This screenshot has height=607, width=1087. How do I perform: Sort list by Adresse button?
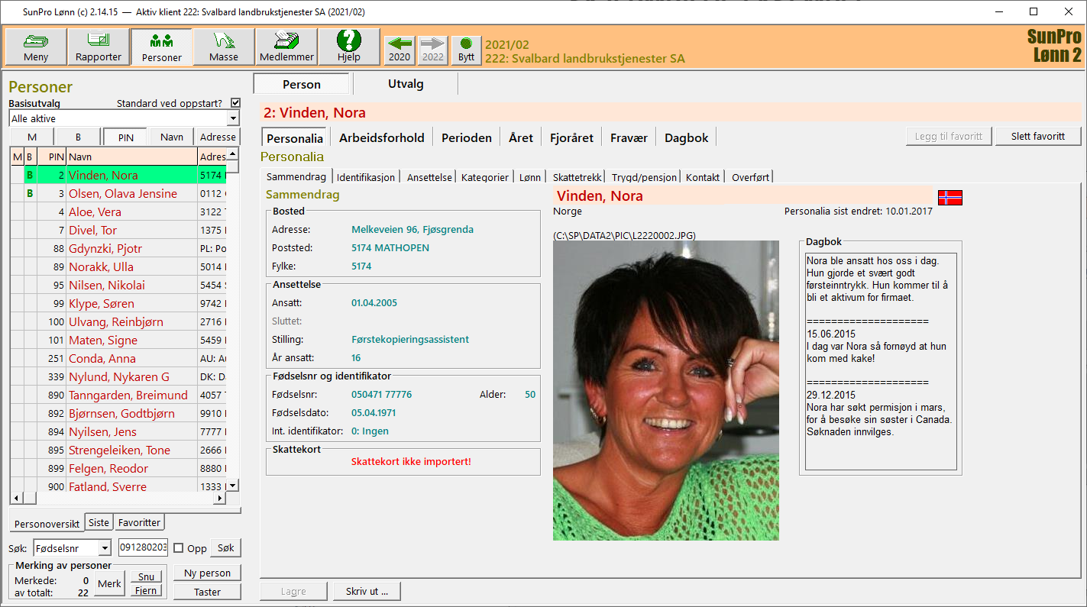218,137
